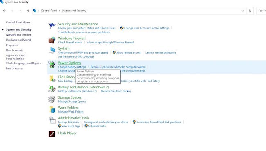Open the Windows Firewall heading
266x151 pixels.
72,38
